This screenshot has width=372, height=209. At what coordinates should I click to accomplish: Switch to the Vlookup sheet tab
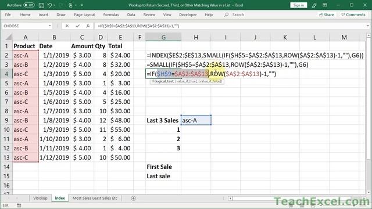(40, 198)
